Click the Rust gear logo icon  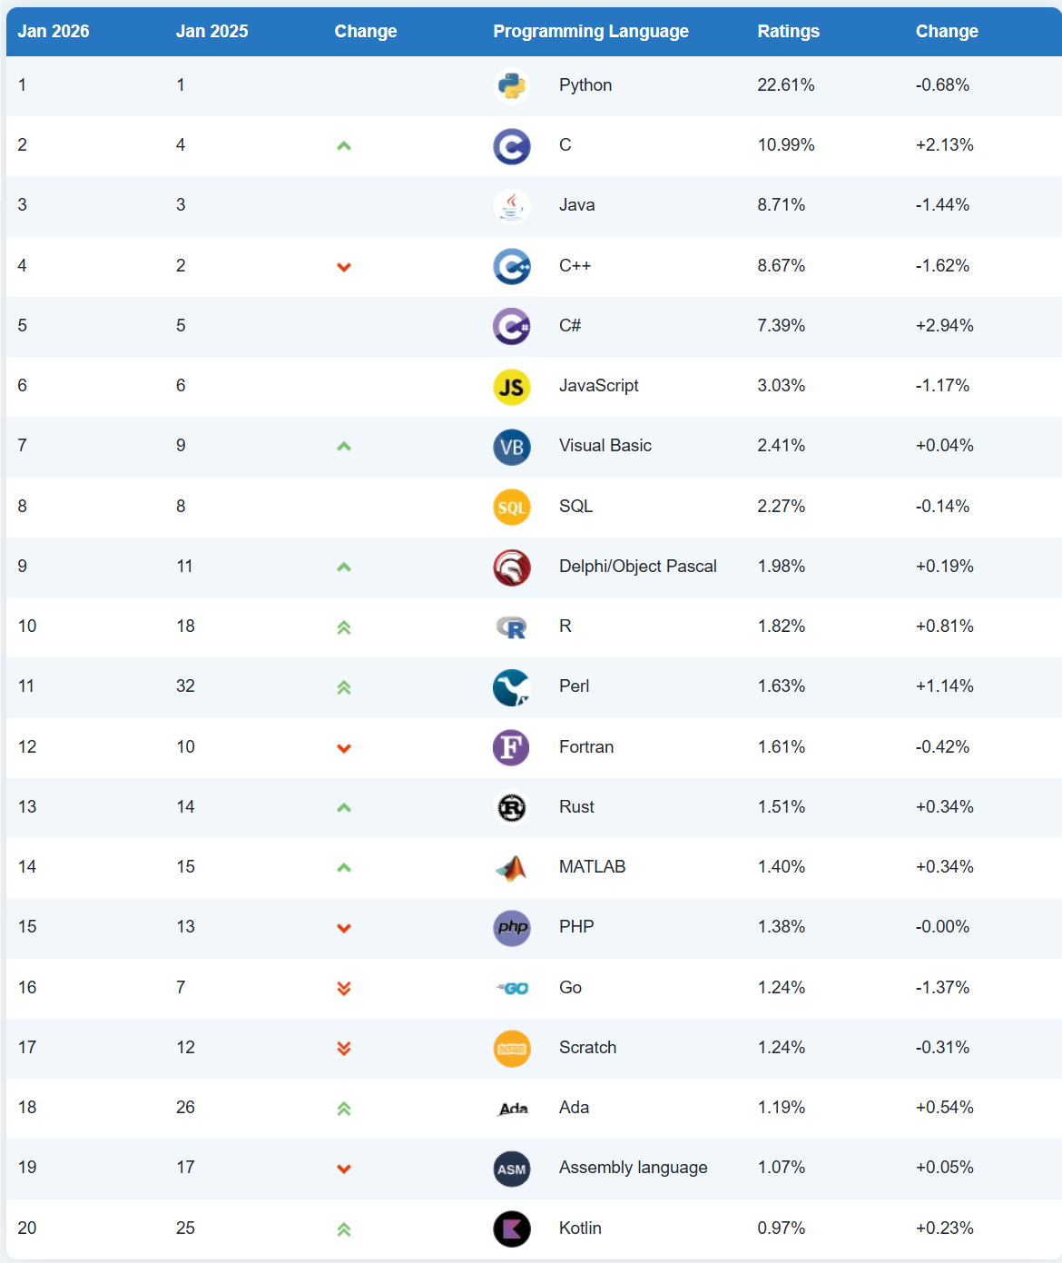coord(511,807)
